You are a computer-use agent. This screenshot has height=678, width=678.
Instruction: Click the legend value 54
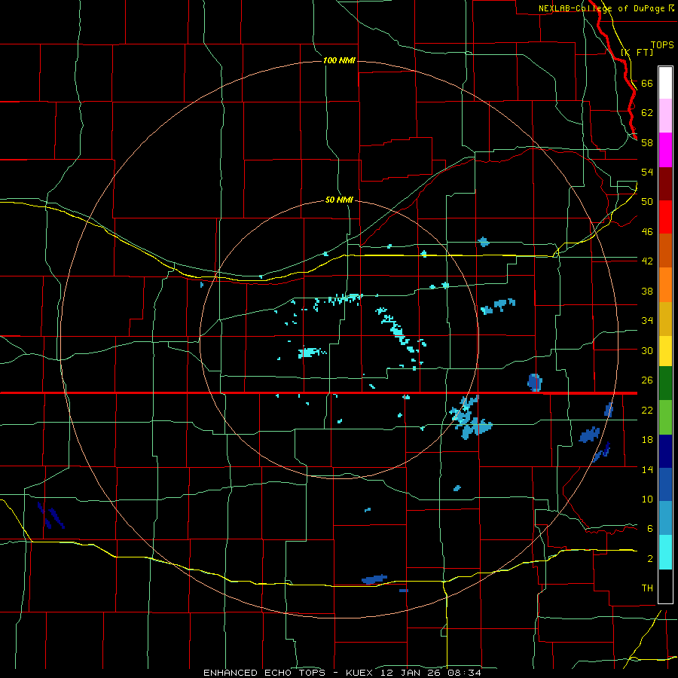pyautogui.click(x=647, y=172)
